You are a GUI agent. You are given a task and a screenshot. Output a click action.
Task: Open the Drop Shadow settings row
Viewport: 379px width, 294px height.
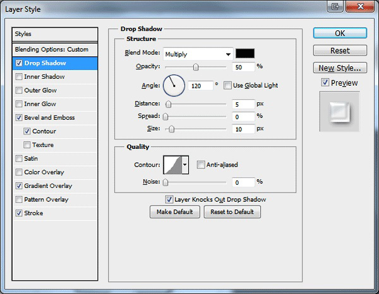click(55, 63)
